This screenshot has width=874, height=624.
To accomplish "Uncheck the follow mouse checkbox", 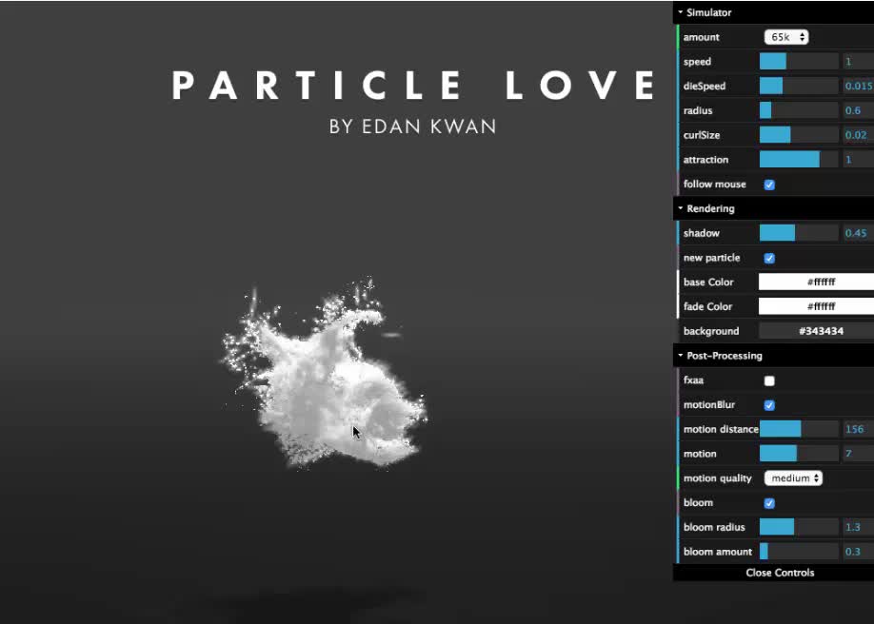I will point(769,185).
